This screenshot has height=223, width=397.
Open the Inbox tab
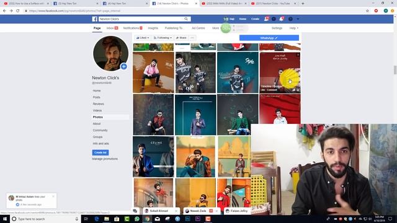(112, 28)
